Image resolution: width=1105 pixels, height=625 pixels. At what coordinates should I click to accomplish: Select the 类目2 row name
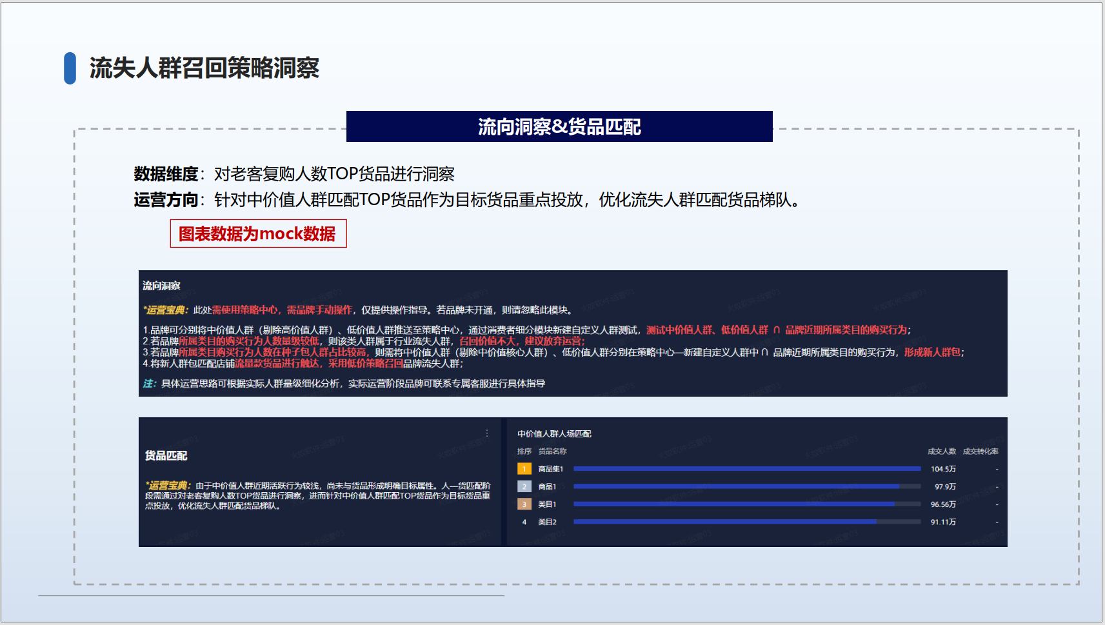pyautogui.click(x=548, y=522)
